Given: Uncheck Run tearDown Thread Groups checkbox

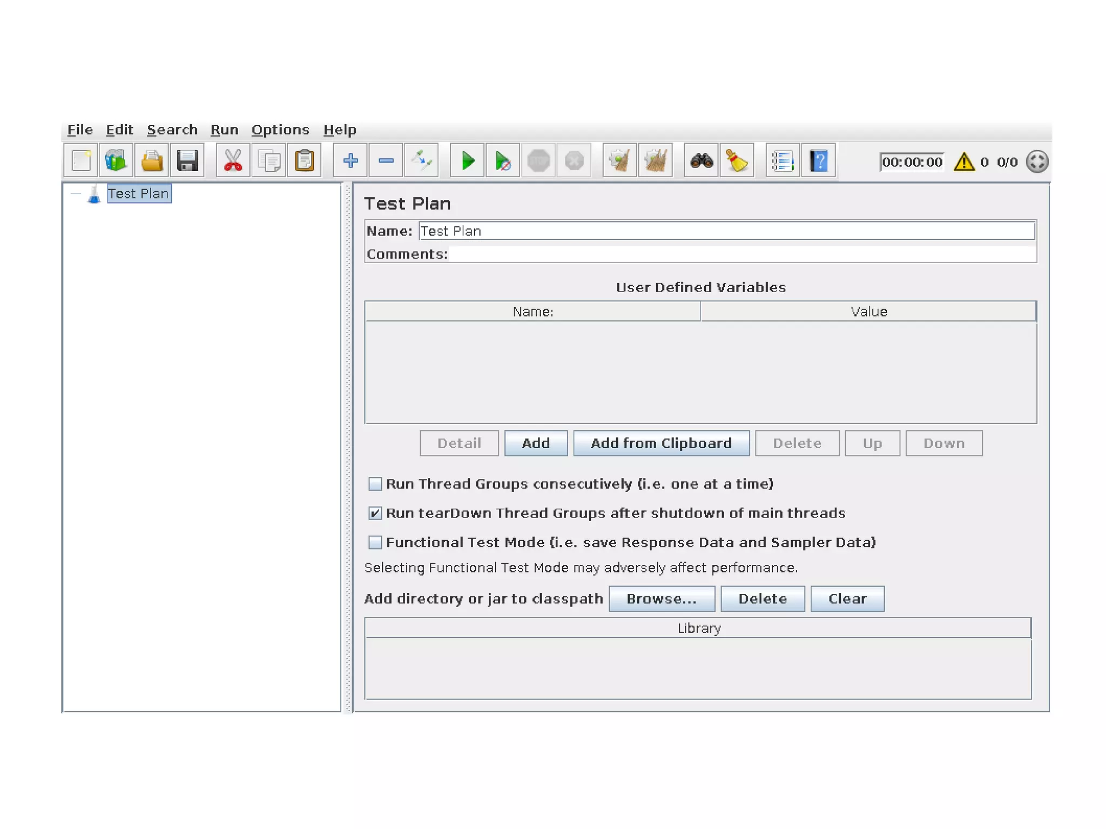Looking at the screenshot, I should tap(375, 513).
